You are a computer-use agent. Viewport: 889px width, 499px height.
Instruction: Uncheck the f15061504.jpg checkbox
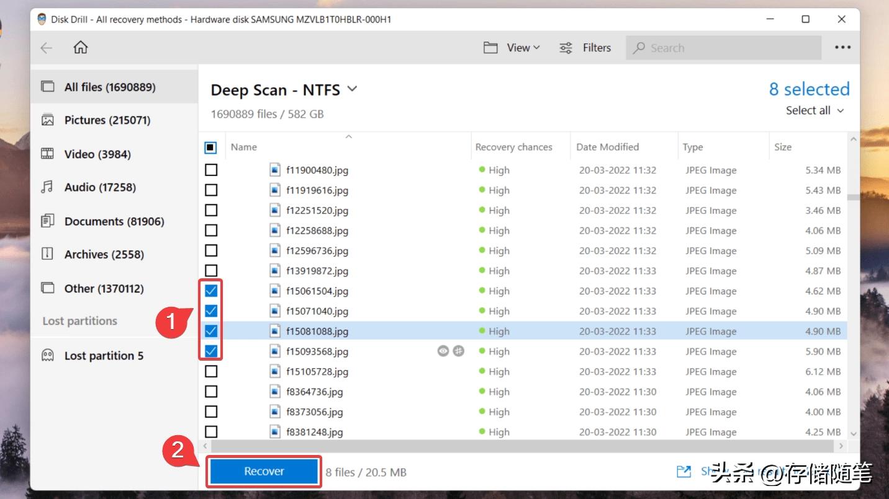(x=211, y=291)
